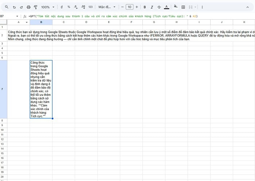Open the 100% zoom dropdown
The image size is (255, 181).
click(x=47, y=7)
